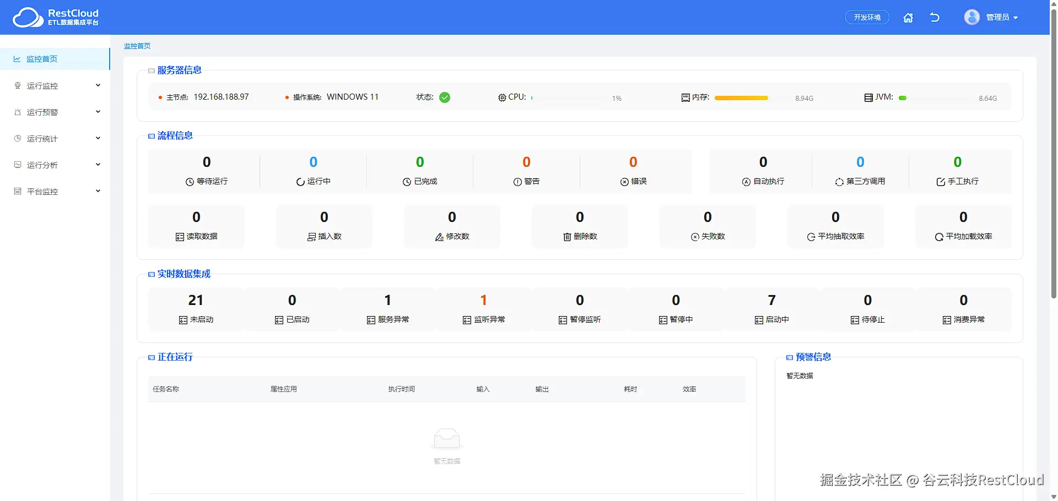Click the 运行分析 sidebar icon
This screenshot has height=501, width=1058.
click(18, 165)
